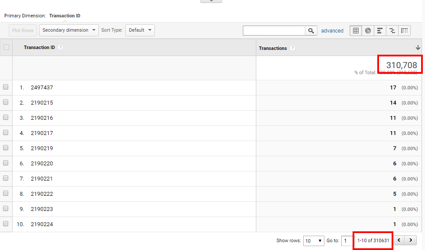The image size is (425, 250).
Task: Open Transactions help question mark
Action: [292, 48]
